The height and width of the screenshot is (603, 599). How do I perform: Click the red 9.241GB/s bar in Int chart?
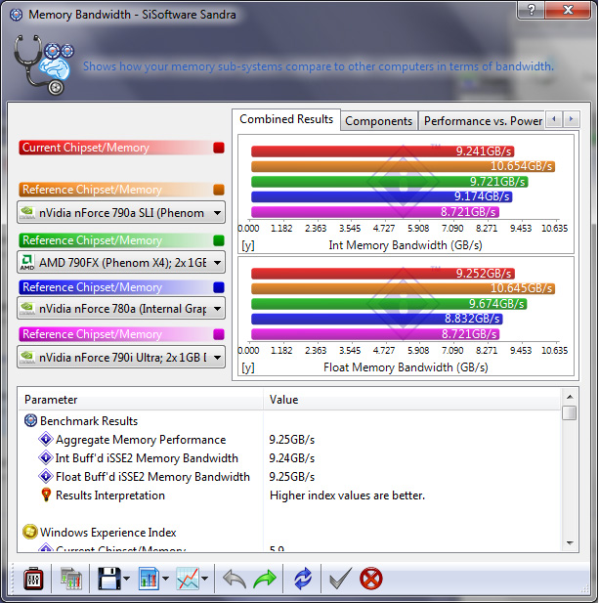pos(382,151)
